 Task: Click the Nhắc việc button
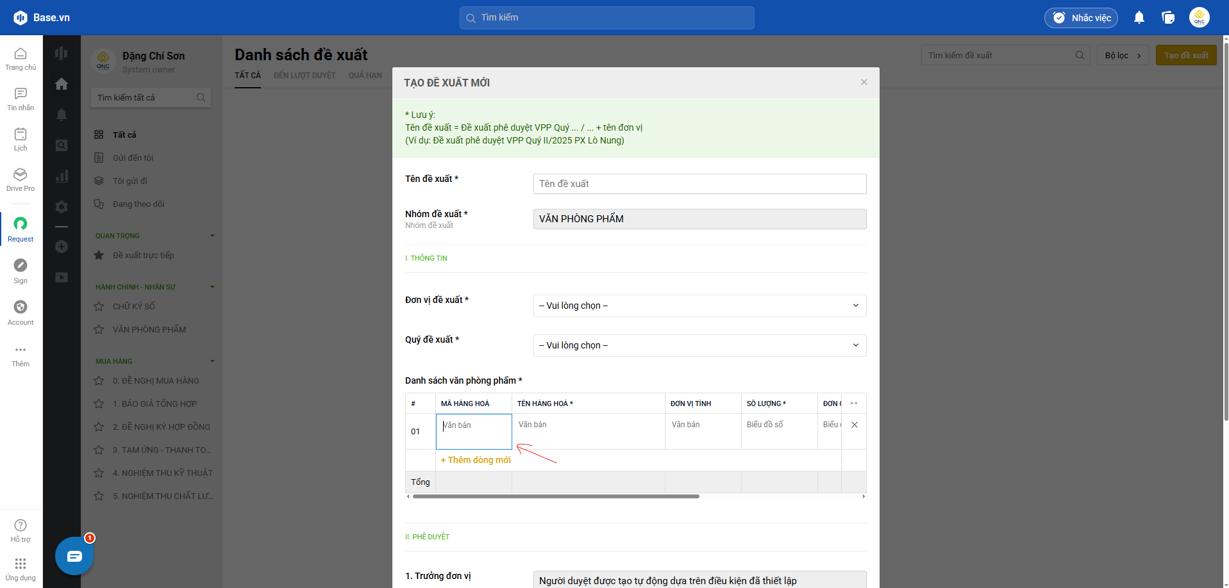pyautogui.click(x=1081, y=18)
